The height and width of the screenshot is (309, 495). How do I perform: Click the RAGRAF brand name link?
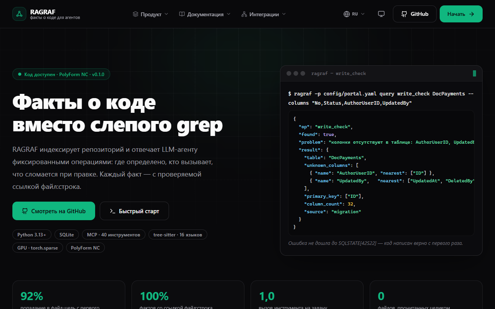point(43,12)
